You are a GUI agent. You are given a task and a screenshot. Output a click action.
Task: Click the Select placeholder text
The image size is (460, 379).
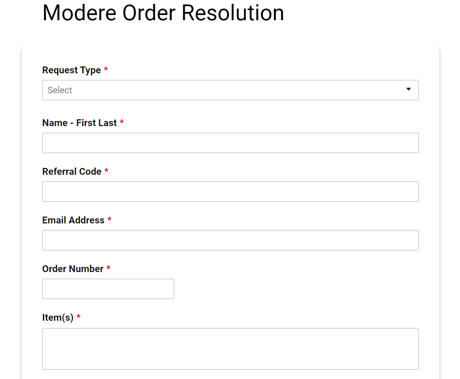(x=60, y=90)
